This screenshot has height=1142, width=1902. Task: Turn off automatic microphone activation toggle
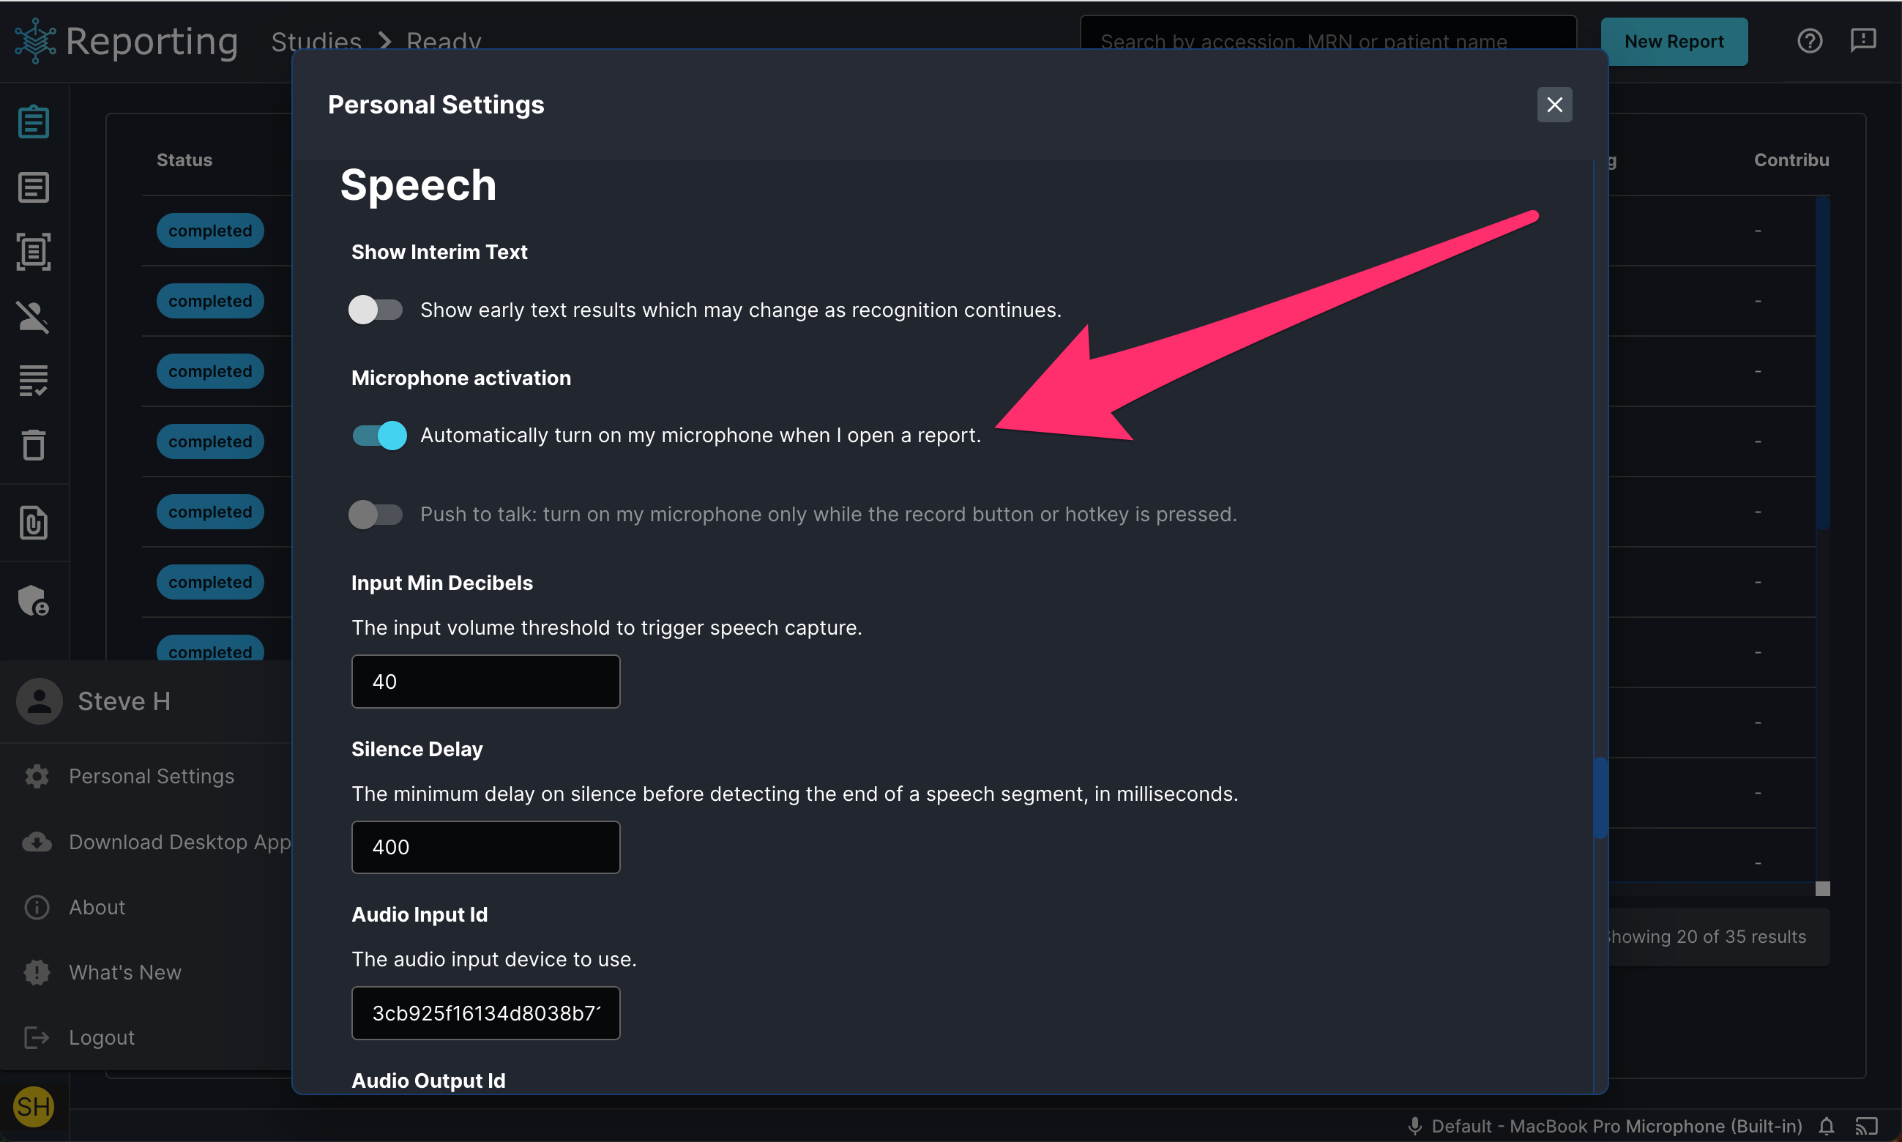click(x=378, y=436)
